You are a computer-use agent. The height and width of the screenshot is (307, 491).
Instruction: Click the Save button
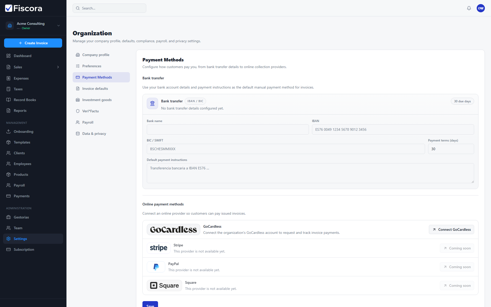click(150, 304)
